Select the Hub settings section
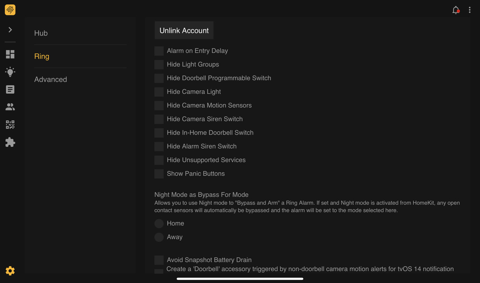This screenshot has width=480, height=283. (41, 33)
